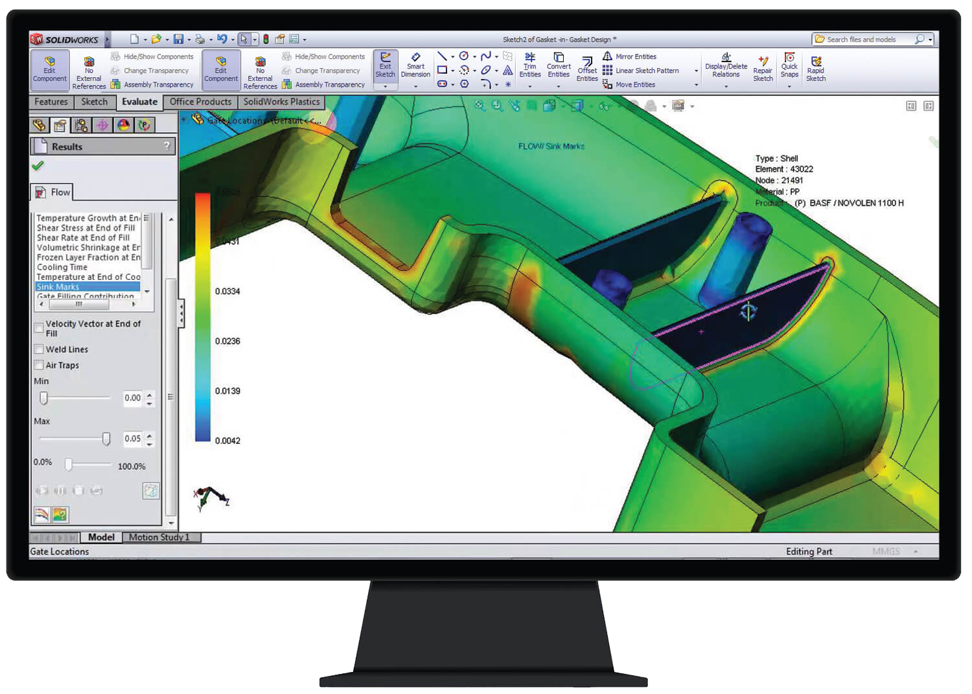Click the Print icon
Viewport: 972px width, 694px height.
200,40
